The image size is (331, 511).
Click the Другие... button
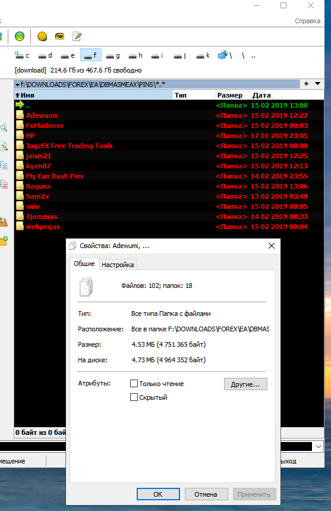(x=245, y=384)
